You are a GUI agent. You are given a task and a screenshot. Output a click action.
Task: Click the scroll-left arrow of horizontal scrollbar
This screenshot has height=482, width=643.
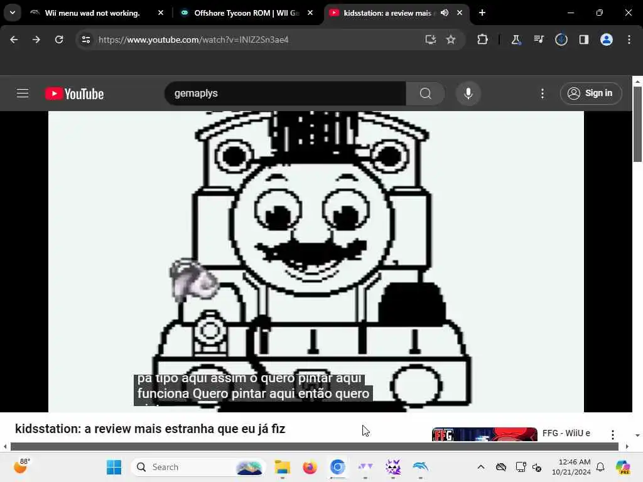coord(5,446)
